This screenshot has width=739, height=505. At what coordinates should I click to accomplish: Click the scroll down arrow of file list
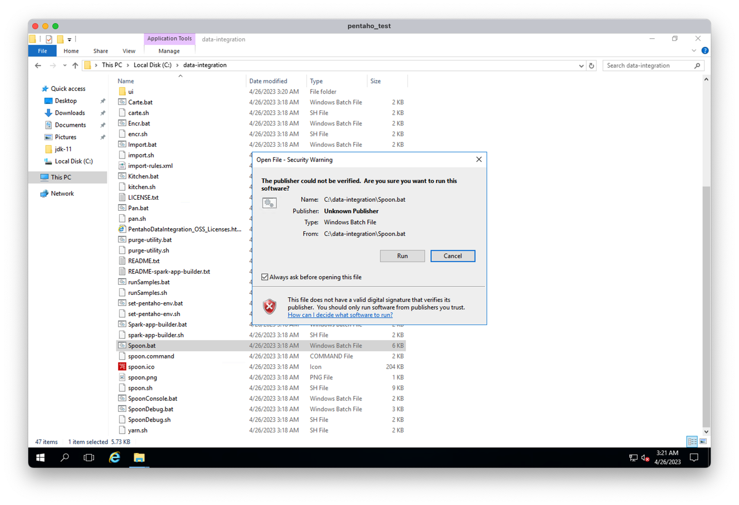click(706, 432)
